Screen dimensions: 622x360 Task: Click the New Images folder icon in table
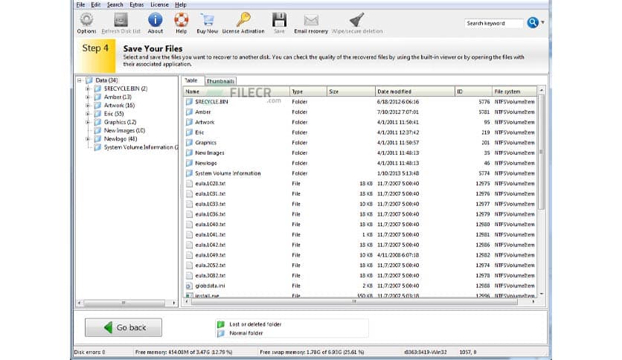(x=189, y=153)
